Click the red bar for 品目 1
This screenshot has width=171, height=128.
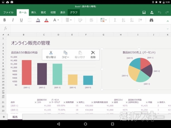point(27,73)
